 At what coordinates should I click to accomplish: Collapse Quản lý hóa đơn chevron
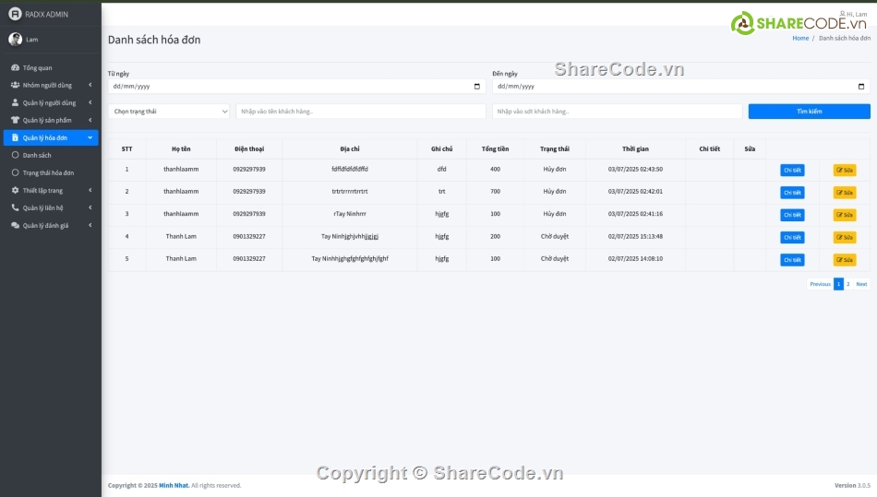click(90, 137)
